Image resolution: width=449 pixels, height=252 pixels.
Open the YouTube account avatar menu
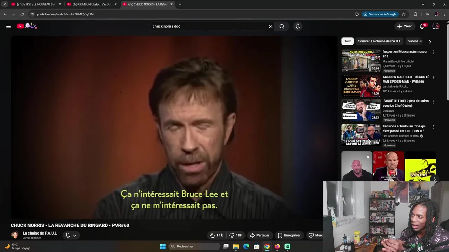click(435, 26)
